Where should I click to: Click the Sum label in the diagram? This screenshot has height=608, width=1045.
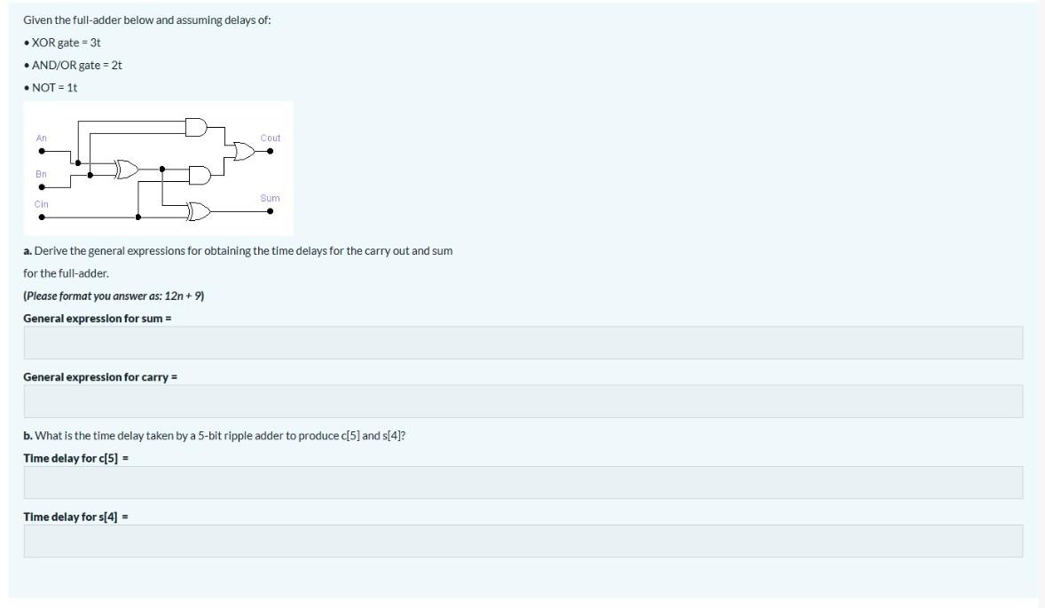[x=271, y=198]
